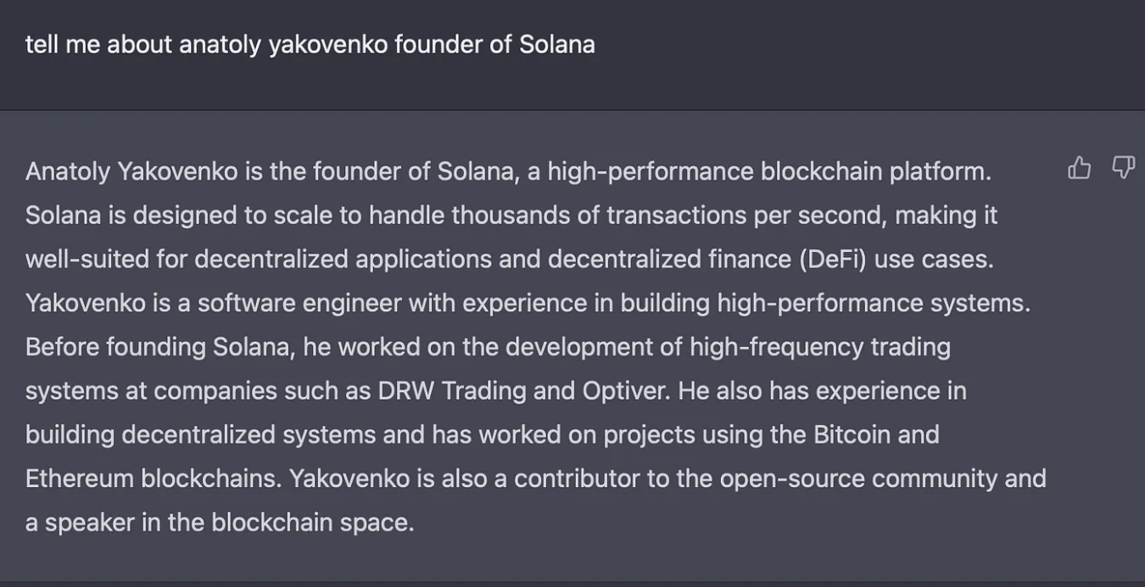The height and width of the screenshot is (587, 1145).
Task: Click the words 'Ethereum blockchains'
Action: tap(152, 478)
